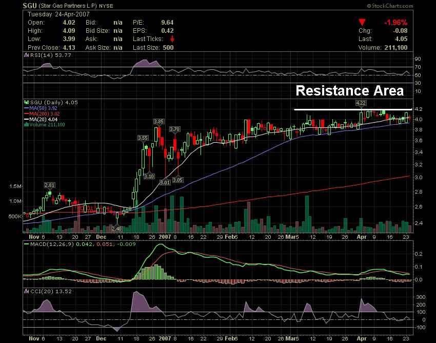Click the Chg value -0.08
Image resolution: width=436 pixels, height=343 pixels.
[x=401, y=31]
